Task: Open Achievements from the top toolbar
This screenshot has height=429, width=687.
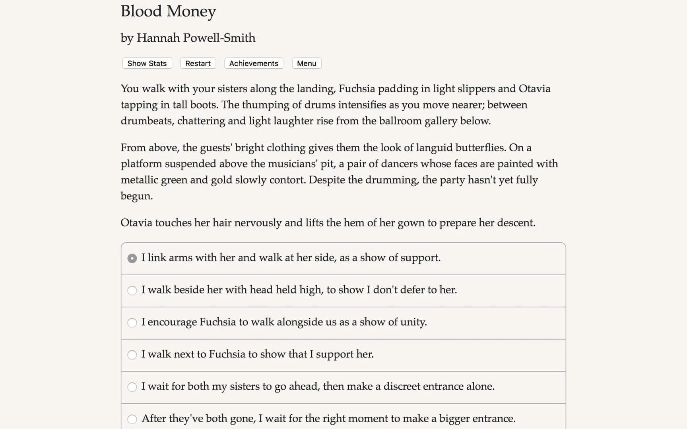Action: (x=253, y=63)
